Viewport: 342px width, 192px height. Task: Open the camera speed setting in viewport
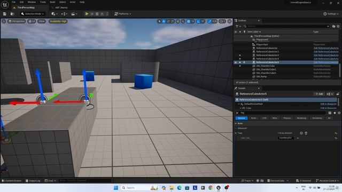(222, 21)
